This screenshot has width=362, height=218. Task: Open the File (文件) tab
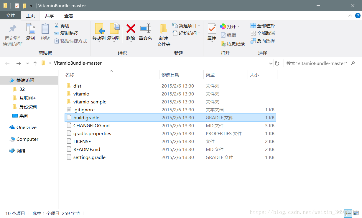(11, 16)
